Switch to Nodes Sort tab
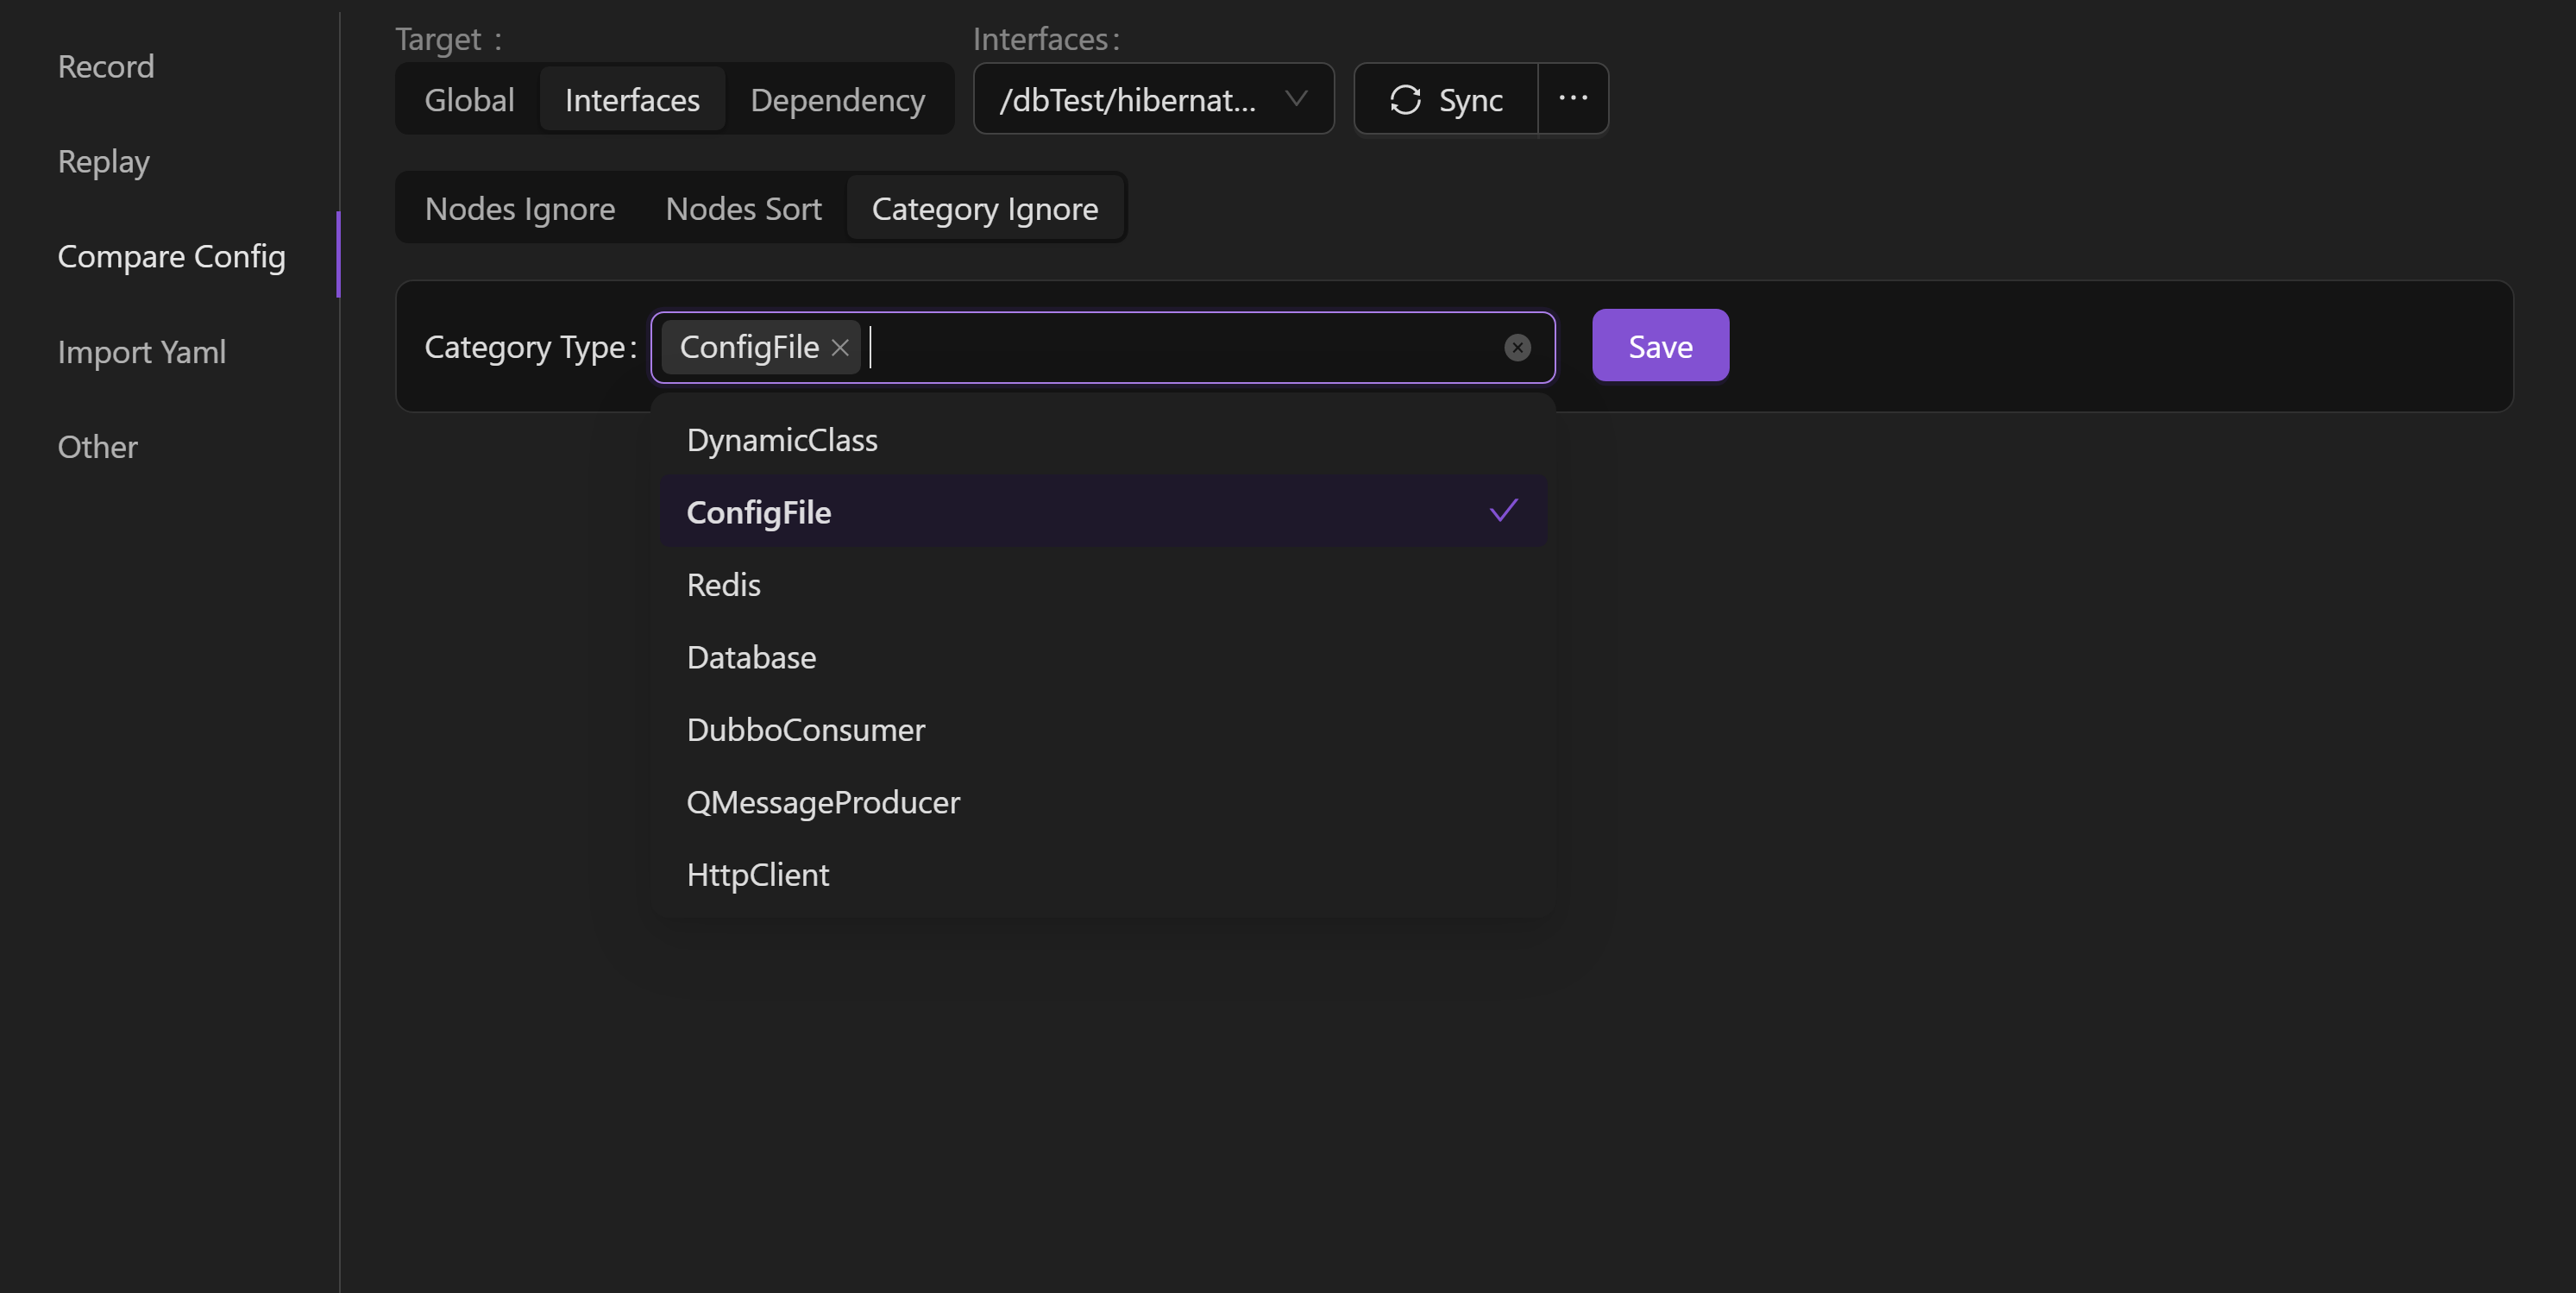Screen dimensions: 2576x1293 [x=744, y=208]
